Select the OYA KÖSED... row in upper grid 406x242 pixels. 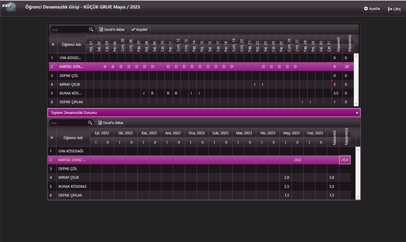point(201,58)
